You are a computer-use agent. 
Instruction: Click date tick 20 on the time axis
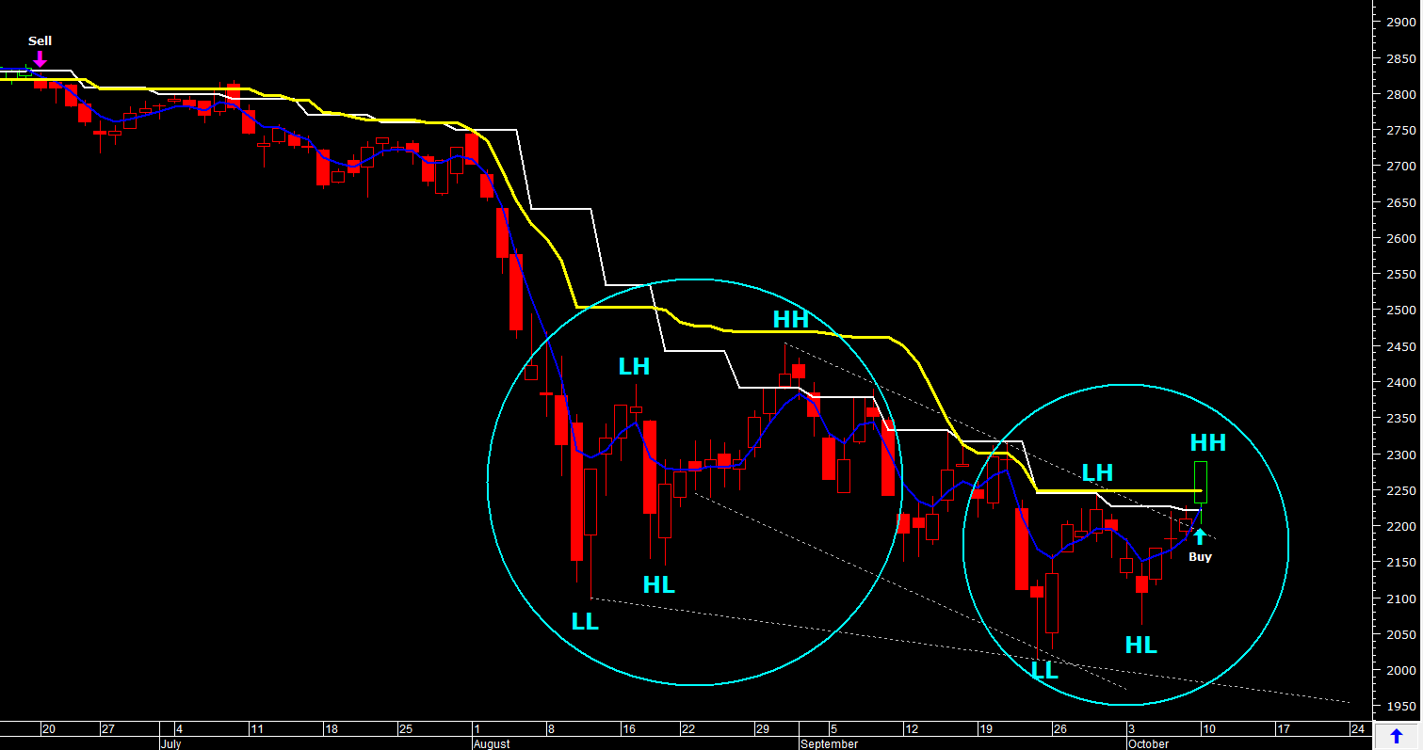[x=49, y=728]
